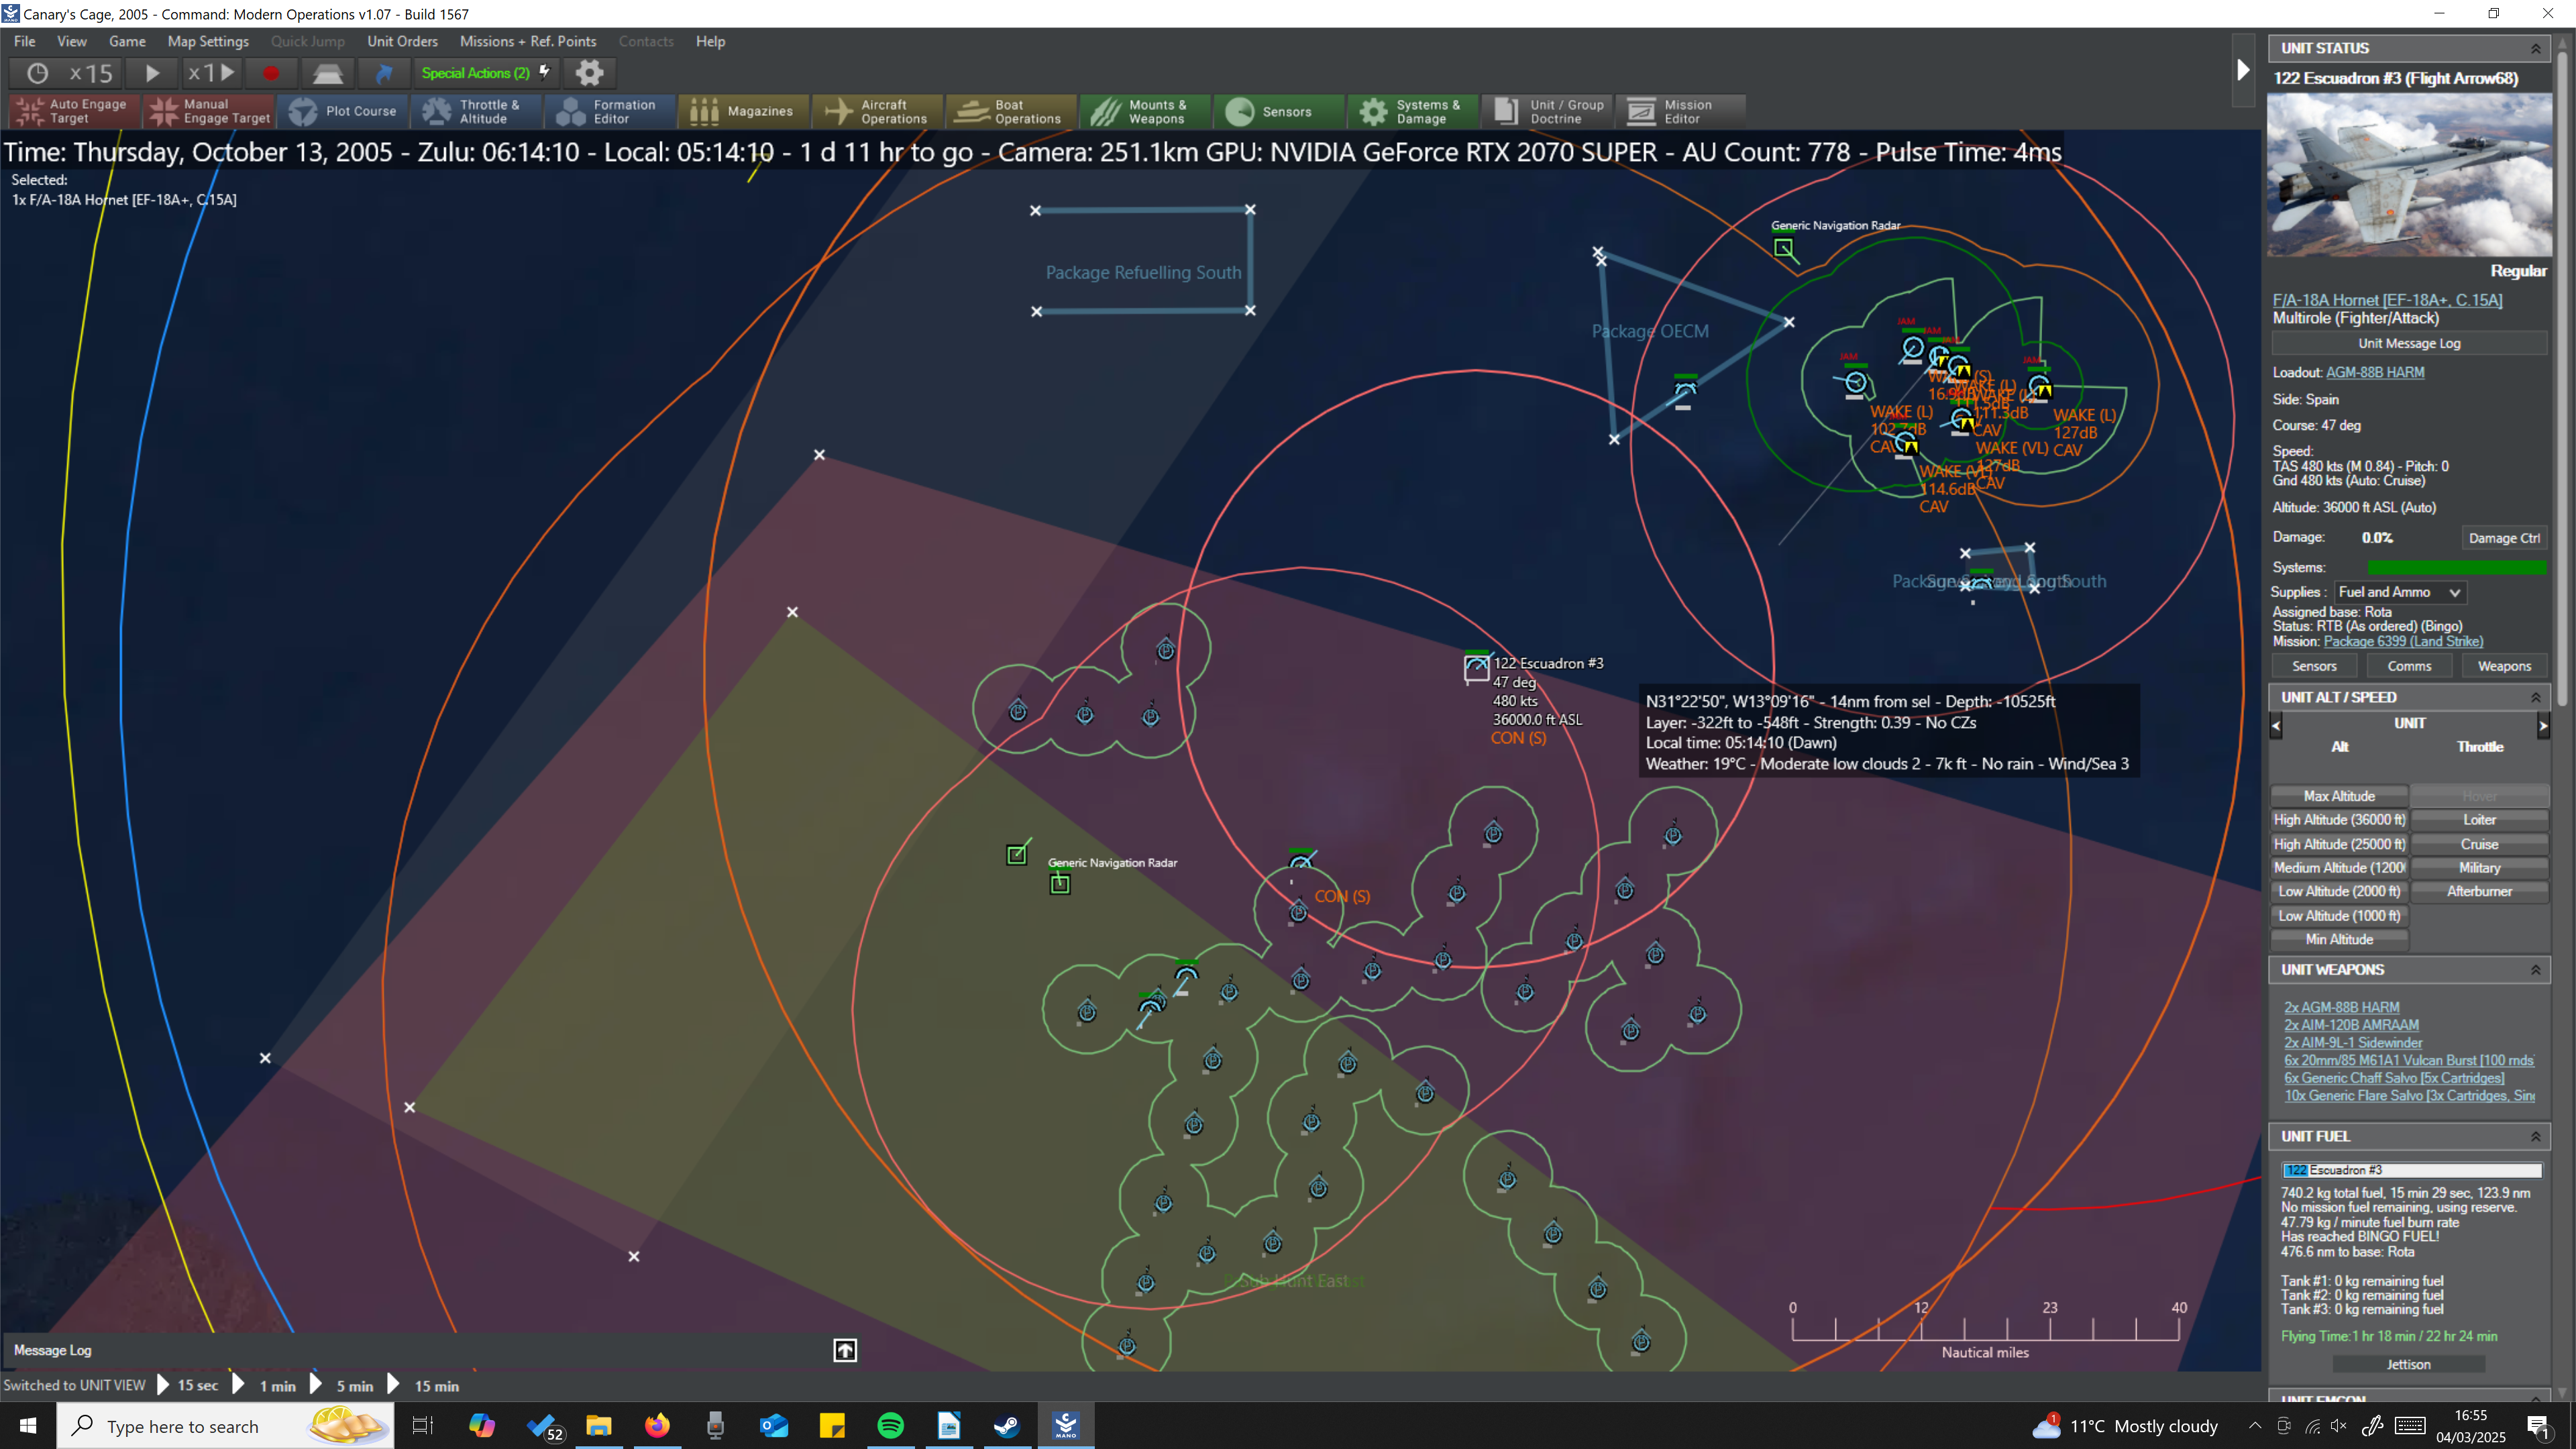
Task: Click 2x AIM-120B AMRAAM weapon link
Action: (2351, 1025)
